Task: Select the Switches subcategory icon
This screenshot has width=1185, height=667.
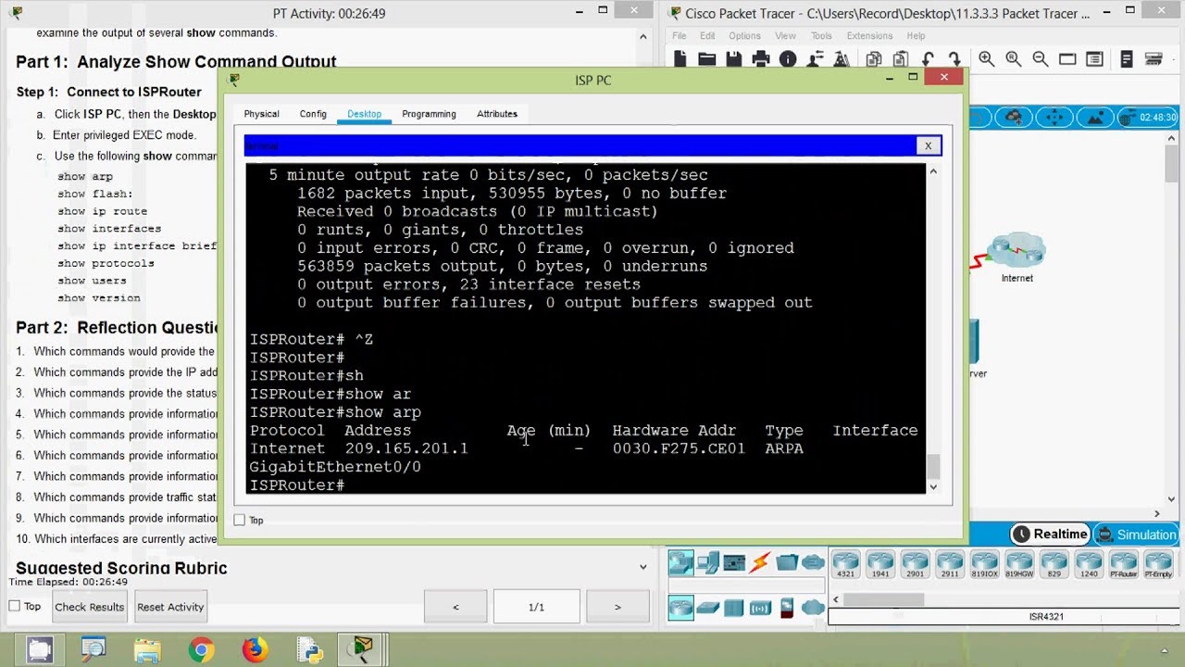Action: click(708, 608)
